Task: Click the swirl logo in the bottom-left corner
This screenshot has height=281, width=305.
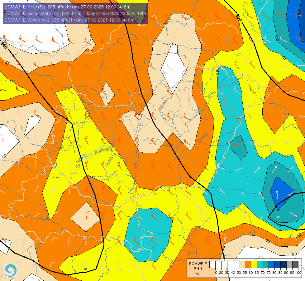Action: tap(11, 270)
